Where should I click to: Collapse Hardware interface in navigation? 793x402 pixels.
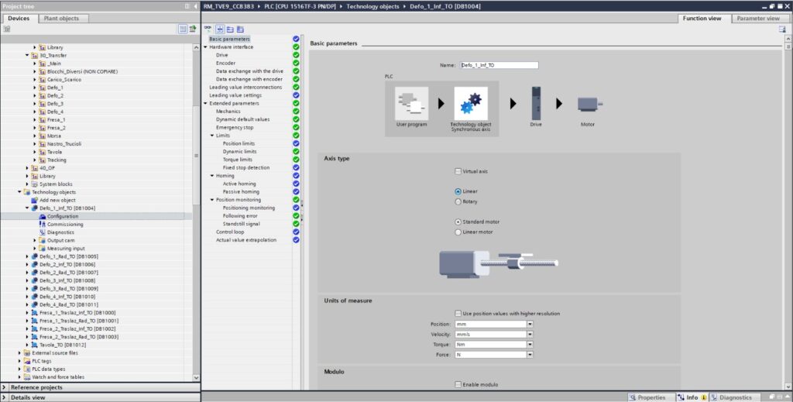[x=206, y=47]
